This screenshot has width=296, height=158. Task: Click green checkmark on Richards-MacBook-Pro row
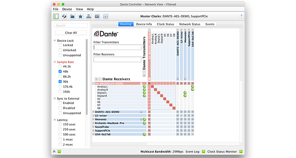(x=144, y=123)
